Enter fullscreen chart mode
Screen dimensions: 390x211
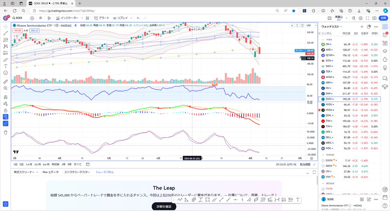pyautogui.click(x=368, y=18)
